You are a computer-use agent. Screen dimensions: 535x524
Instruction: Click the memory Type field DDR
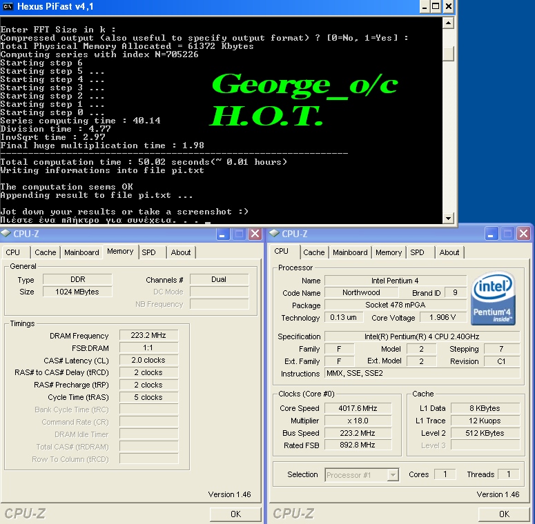click(x=77, y=279)
